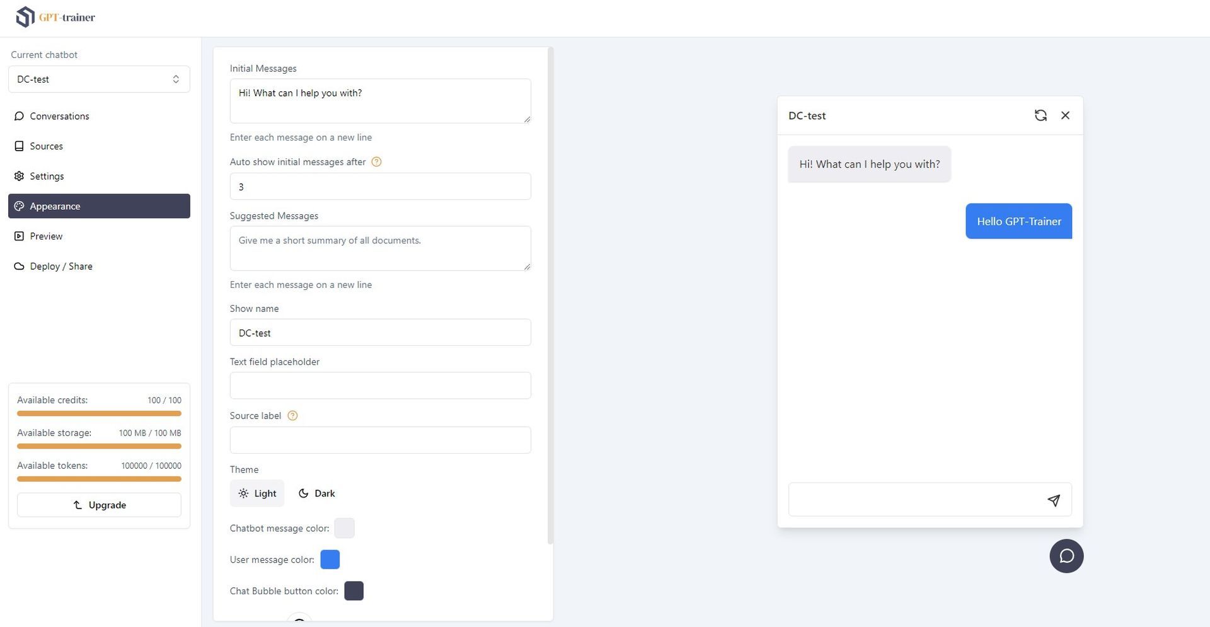Click the Text field placeholder input
This screenshot has width=1210, height=627.
(x=380, y=386)
